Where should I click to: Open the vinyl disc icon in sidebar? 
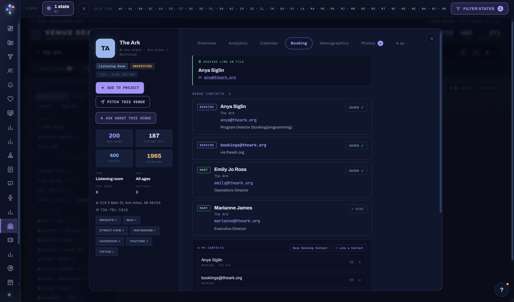click(x=10, y=268)
